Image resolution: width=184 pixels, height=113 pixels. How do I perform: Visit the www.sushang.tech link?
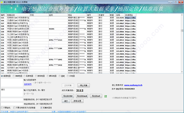point(133,85)
